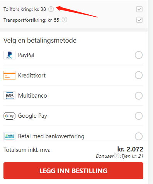Click the help icon next to Tollforsikring
The width and height of the screenshot is (153, 184).
coord(51,9)
